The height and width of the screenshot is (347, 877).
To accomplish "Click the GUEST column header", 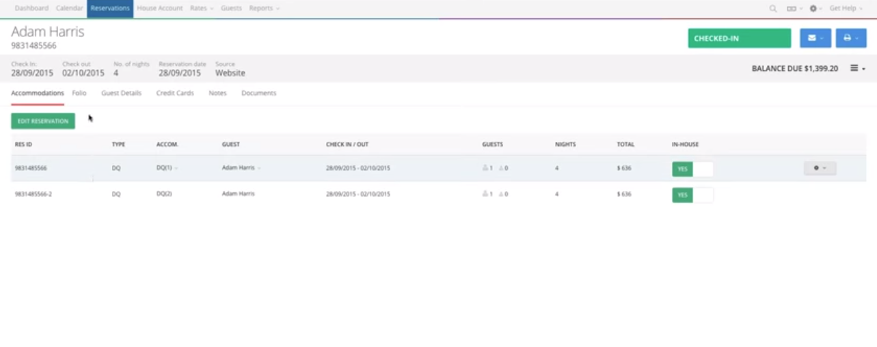I will 230,145.
